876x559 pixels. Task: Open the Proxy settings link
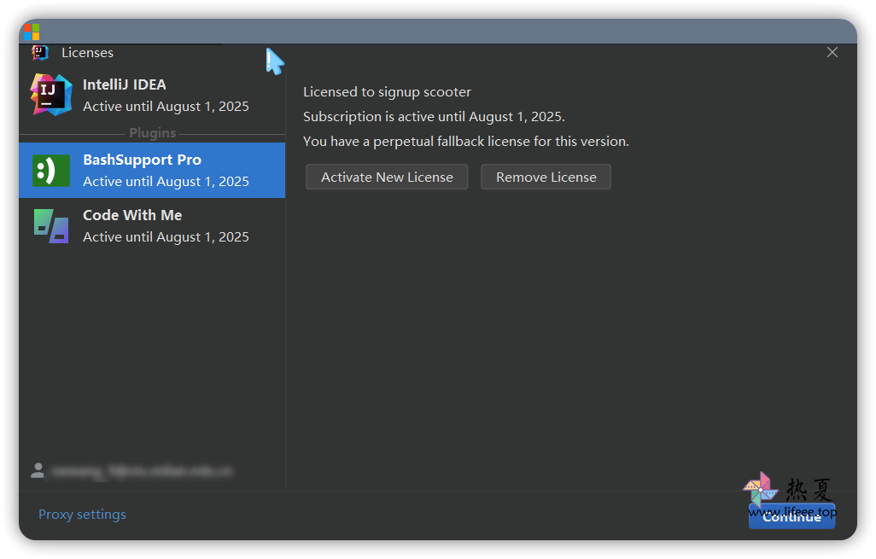pyautogui.click(x=82, y=515)
